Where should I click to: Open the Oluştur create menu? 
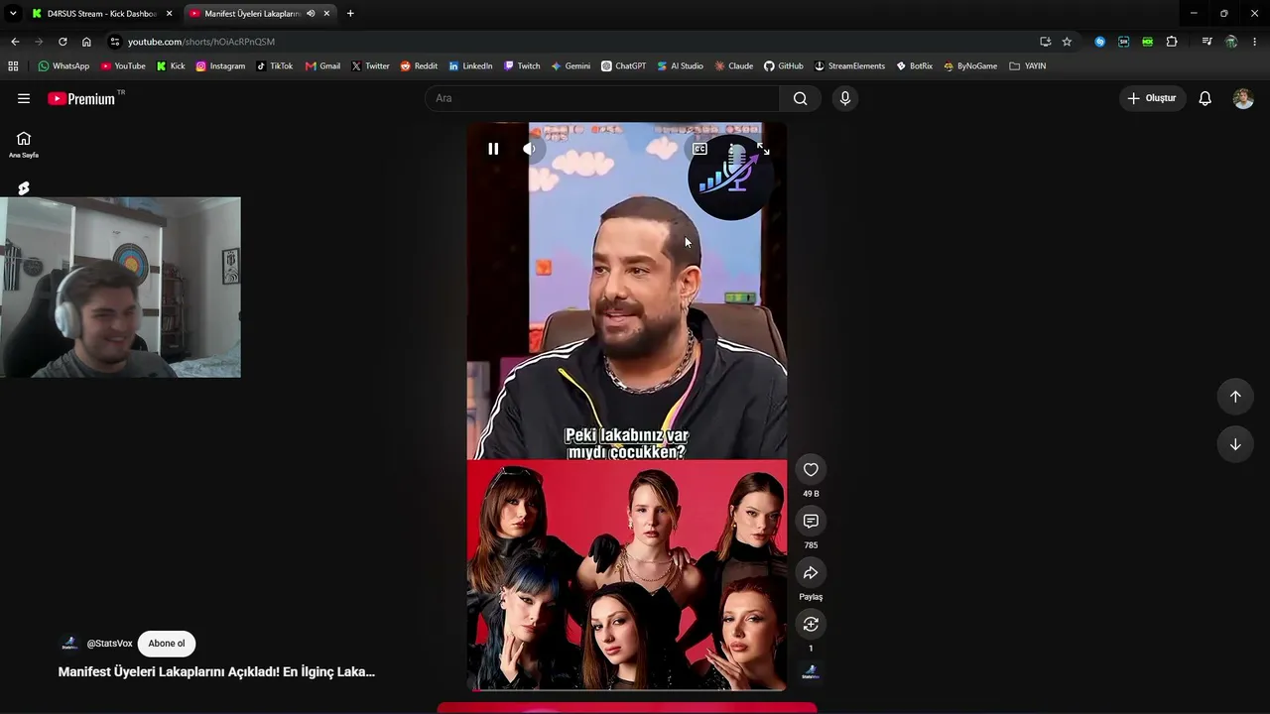click(1152, 98)
